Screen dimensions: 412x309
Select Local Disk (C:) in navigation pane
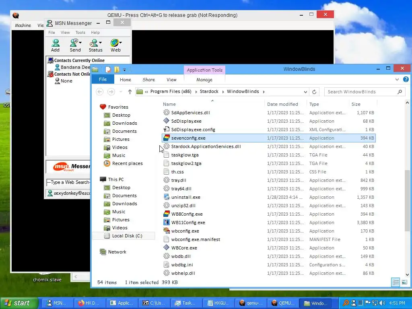[127, 236]
